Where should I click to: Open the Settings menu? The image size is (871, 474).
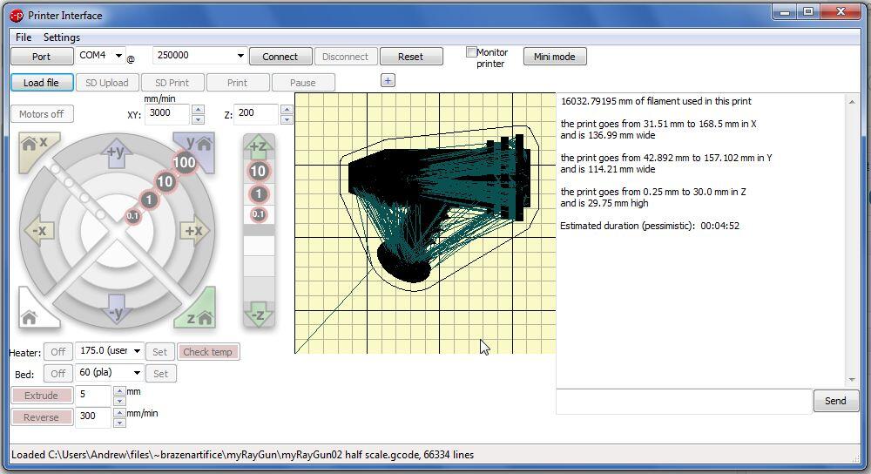pos(62,37)
